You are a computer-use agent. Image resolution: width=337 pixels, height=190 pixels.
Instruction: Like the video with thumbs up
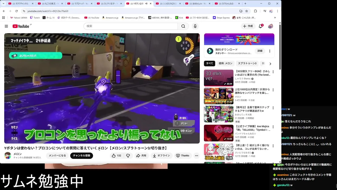point(116,155)
